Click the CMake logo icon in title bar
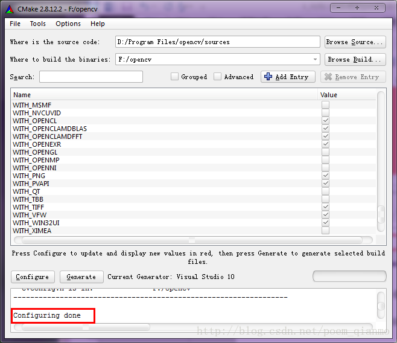The width and height of the screenshot is (397, 343). (x=10, y=9)
